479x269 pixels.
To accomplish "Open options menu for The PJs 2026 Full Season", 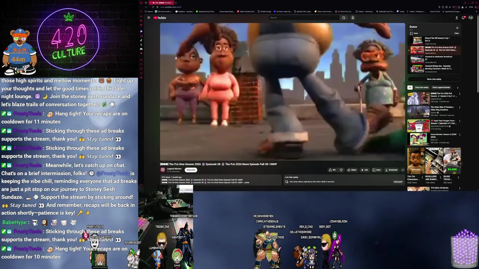I will pos(460,94).
